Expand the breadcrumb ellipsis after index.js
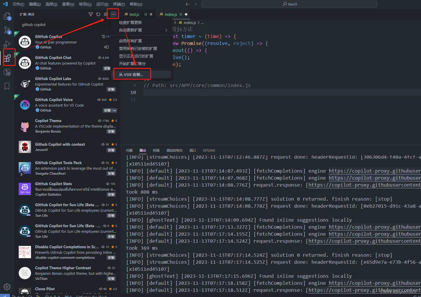This screenshot has height=297, width=421. coord(202,22)
